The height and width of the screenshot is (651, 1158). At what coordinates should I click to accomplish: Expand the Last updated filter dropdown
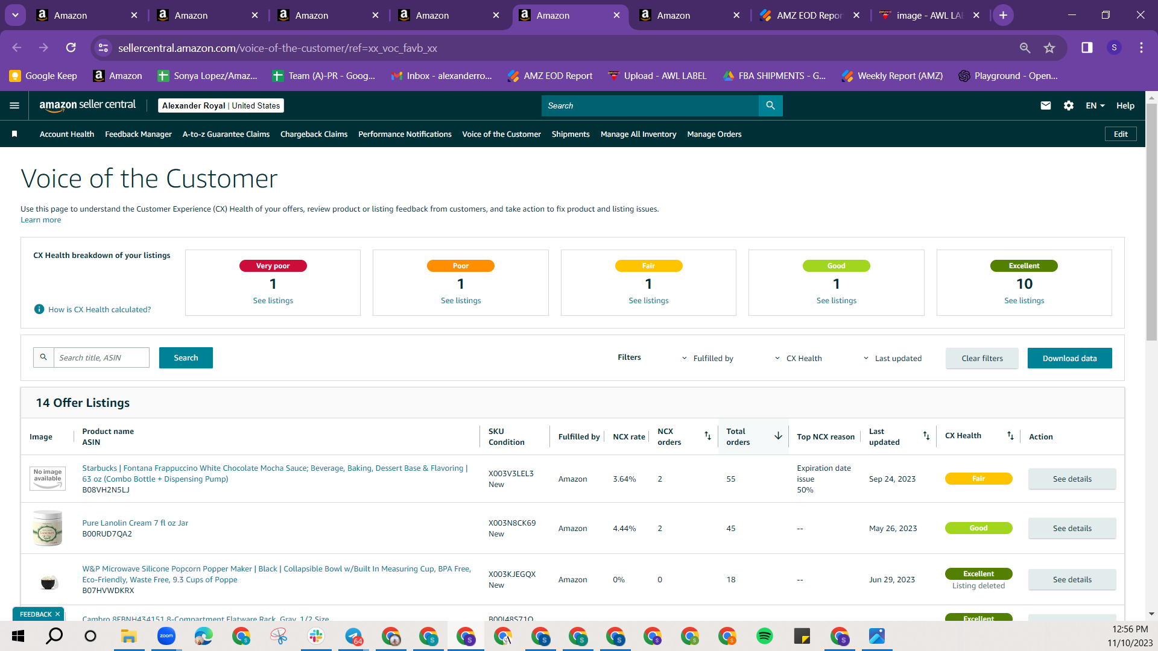[x=893, y=358]
